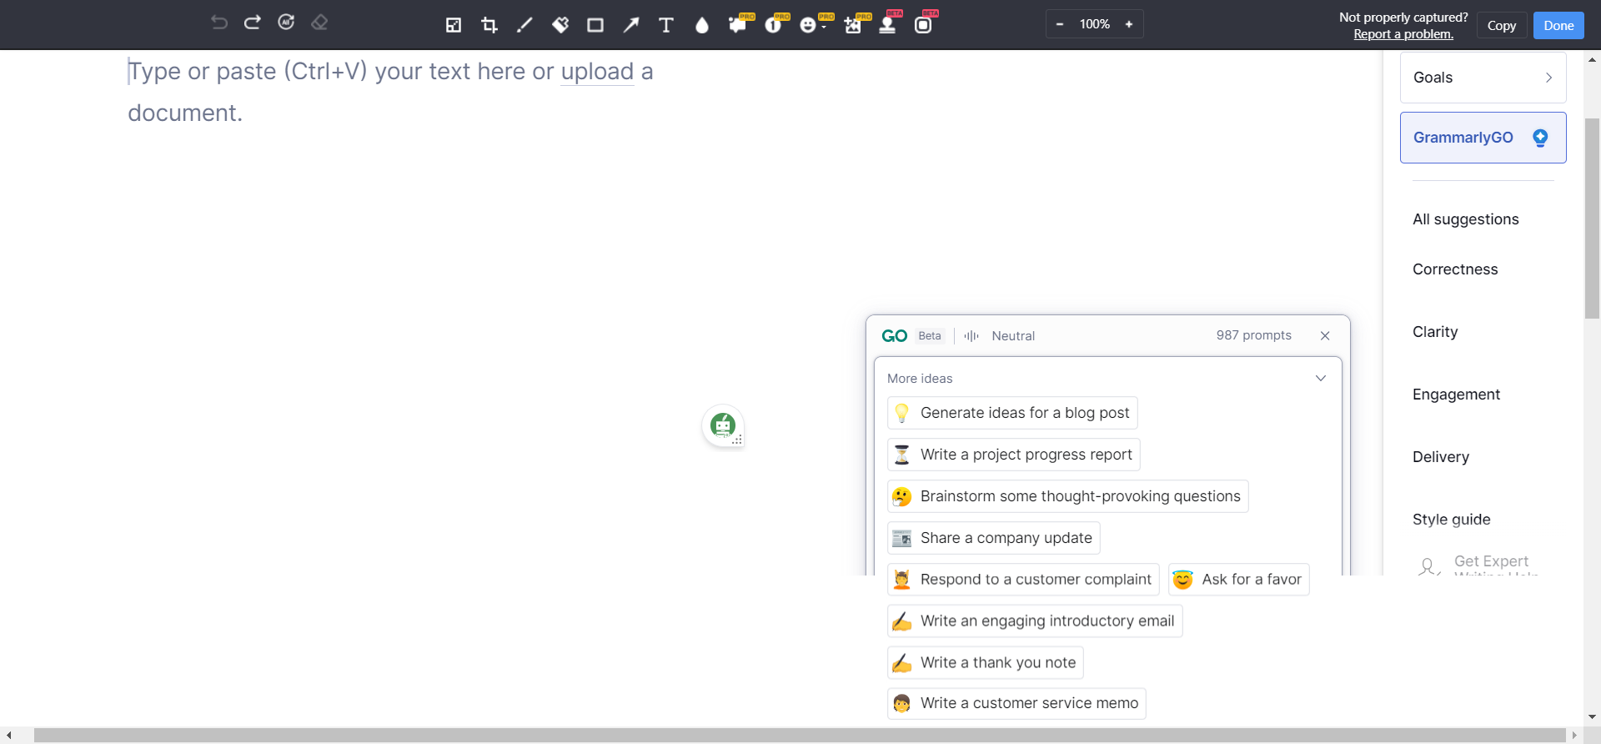1601x744 pixels.
Task: Choose Share a company update prompt
Action: 993,538
